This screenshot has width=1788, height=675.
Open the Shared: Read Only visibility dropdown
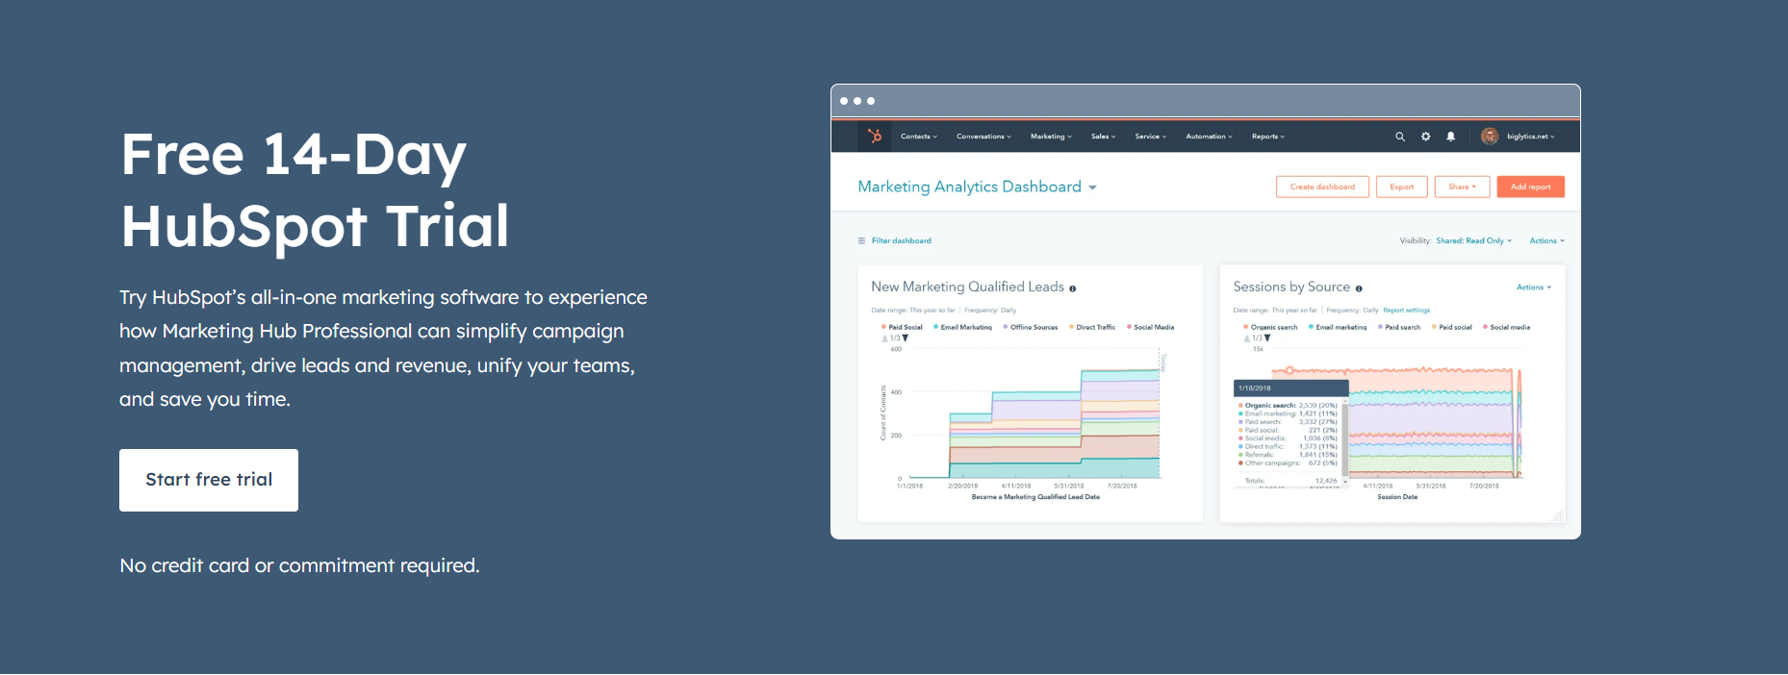(x=1473, y=241)
